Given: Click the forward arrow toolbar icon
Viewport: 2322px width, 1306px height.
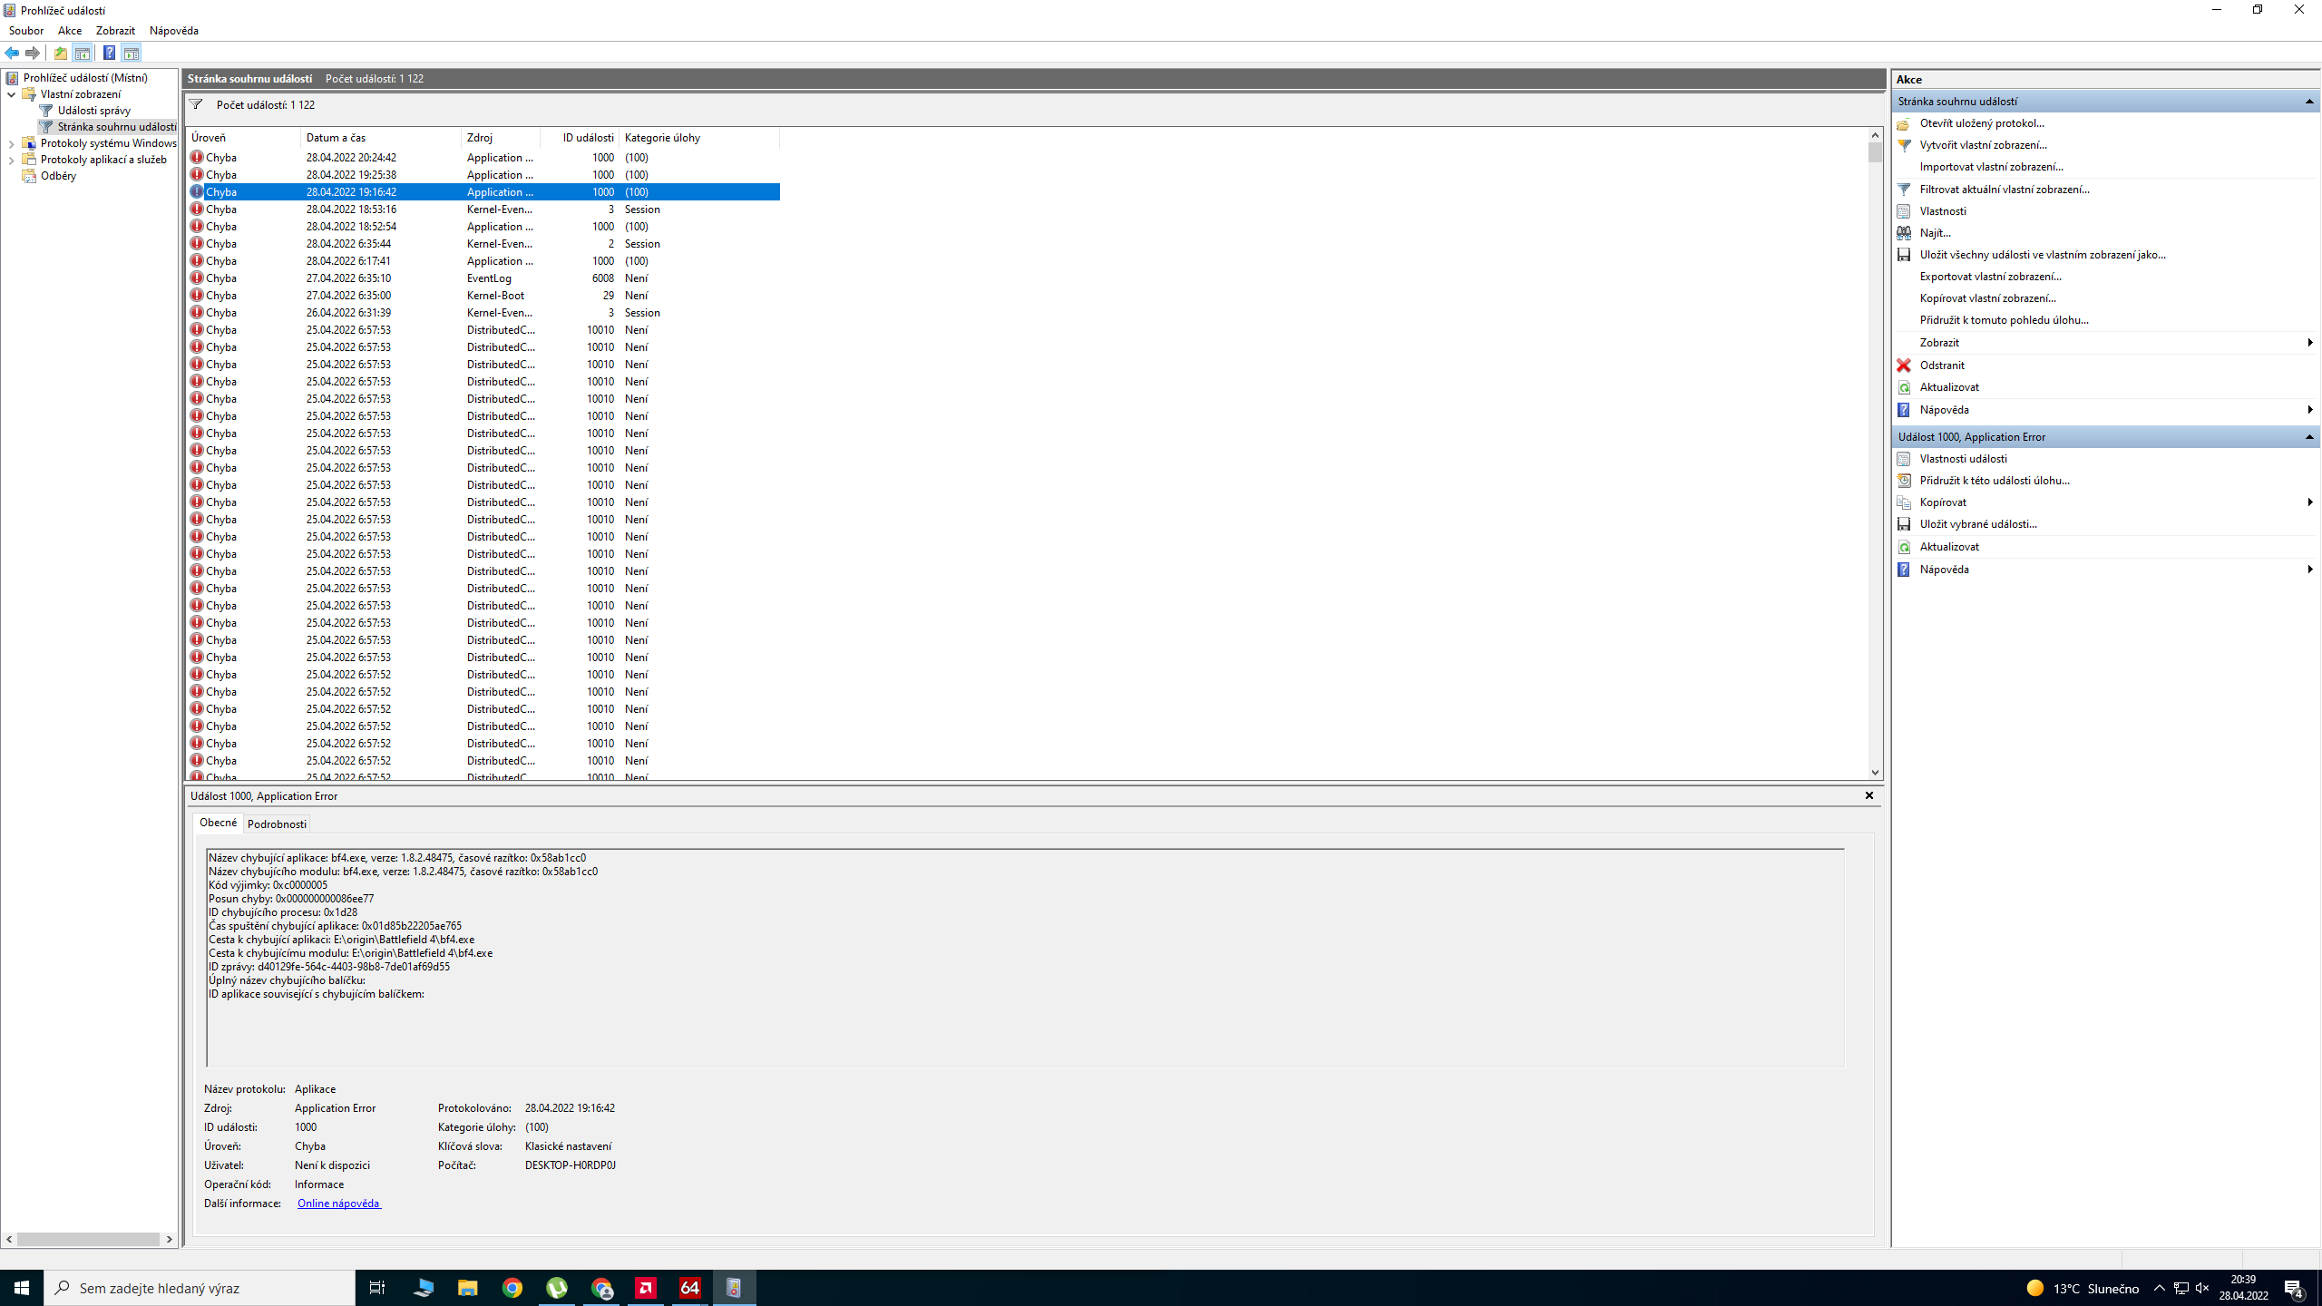Looking at the screenshot, I should (33, 54).
